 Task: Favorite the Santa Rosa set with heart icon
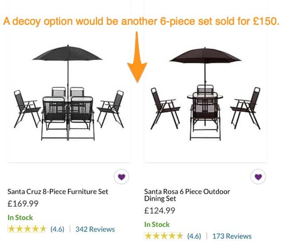click(x=258, y=177)
